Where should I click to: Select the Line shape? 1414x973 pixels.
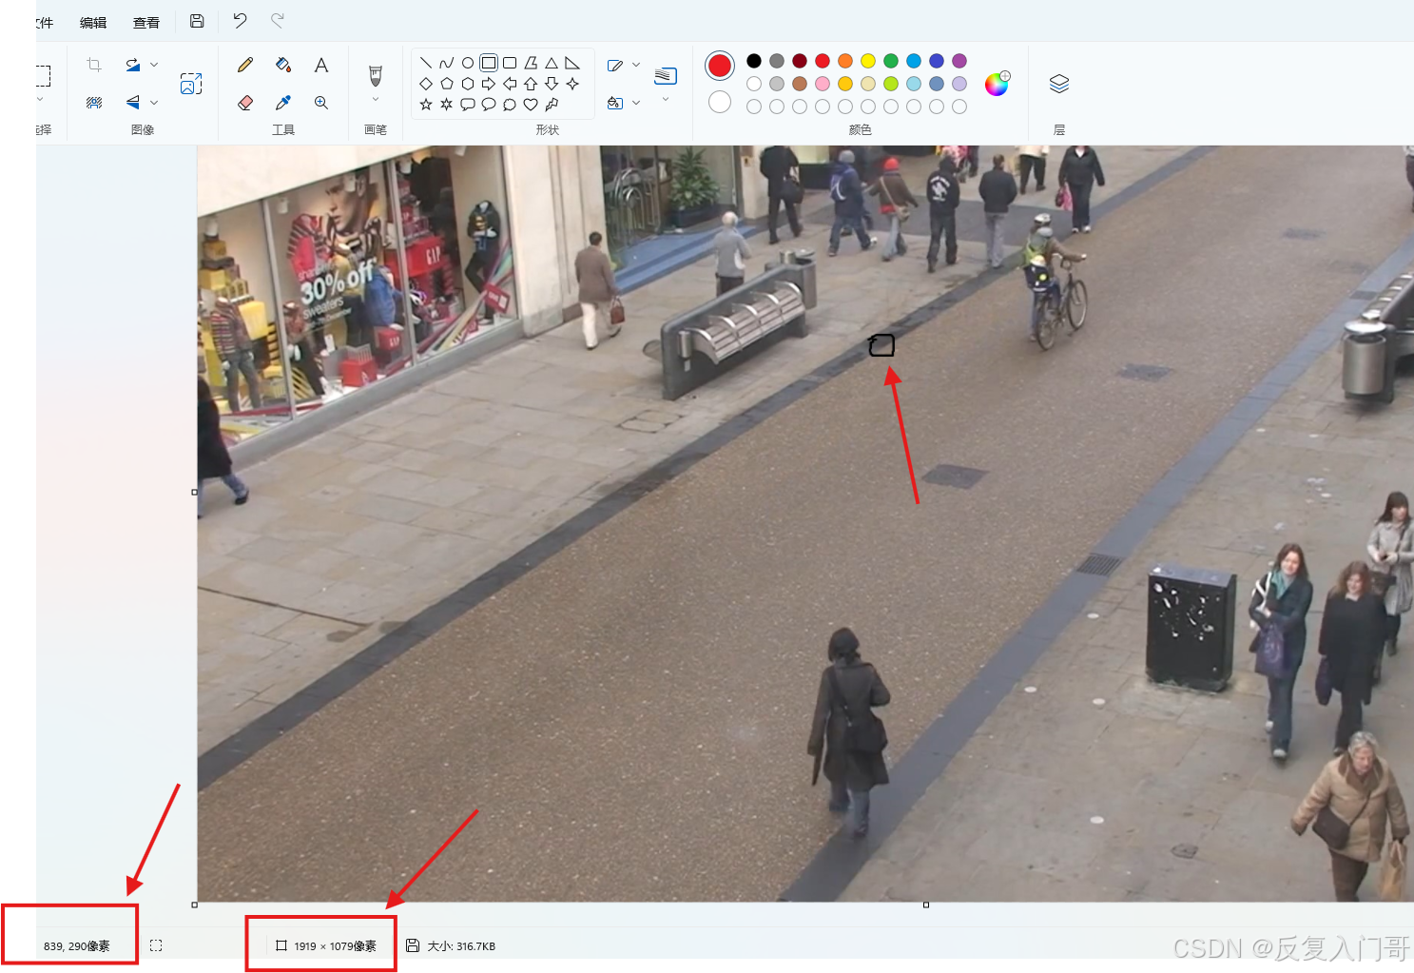pyautogui.click(x=426, y=63)
